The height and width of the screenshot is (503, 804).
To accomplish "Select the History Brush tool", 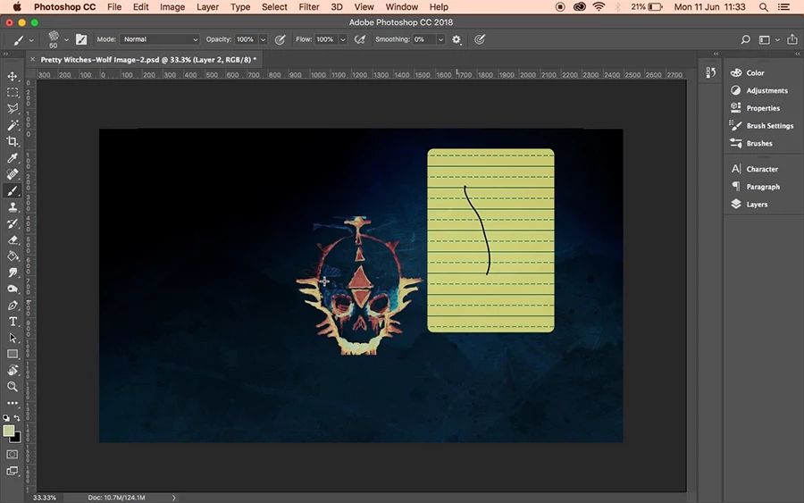I will 13,223.
